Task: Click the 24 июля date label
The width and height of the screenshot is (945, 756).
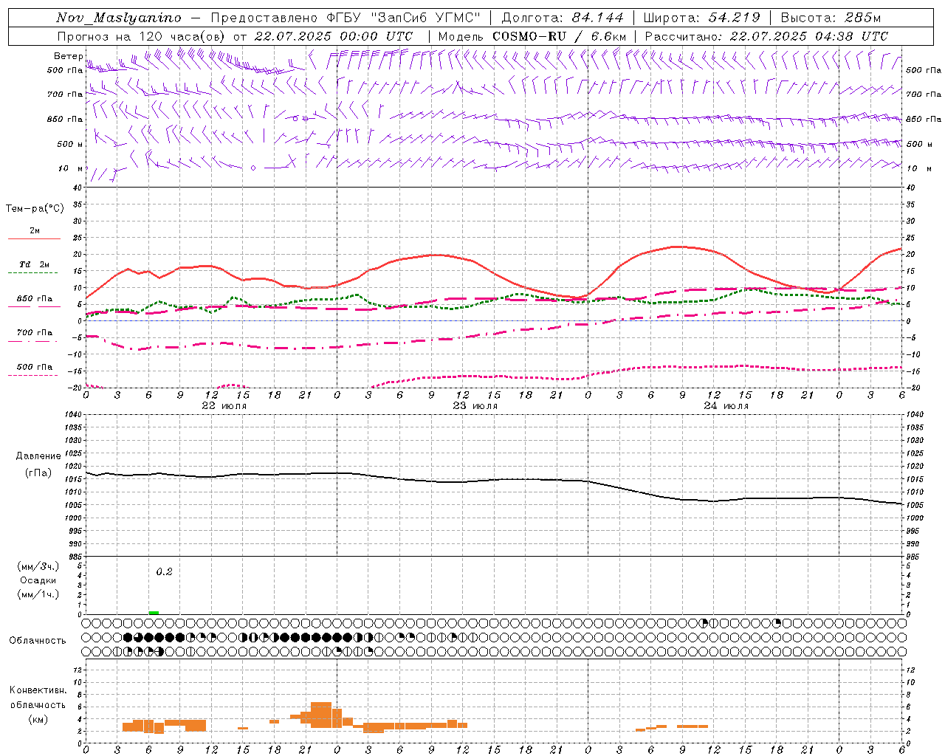Action: (x=726, y=406)
